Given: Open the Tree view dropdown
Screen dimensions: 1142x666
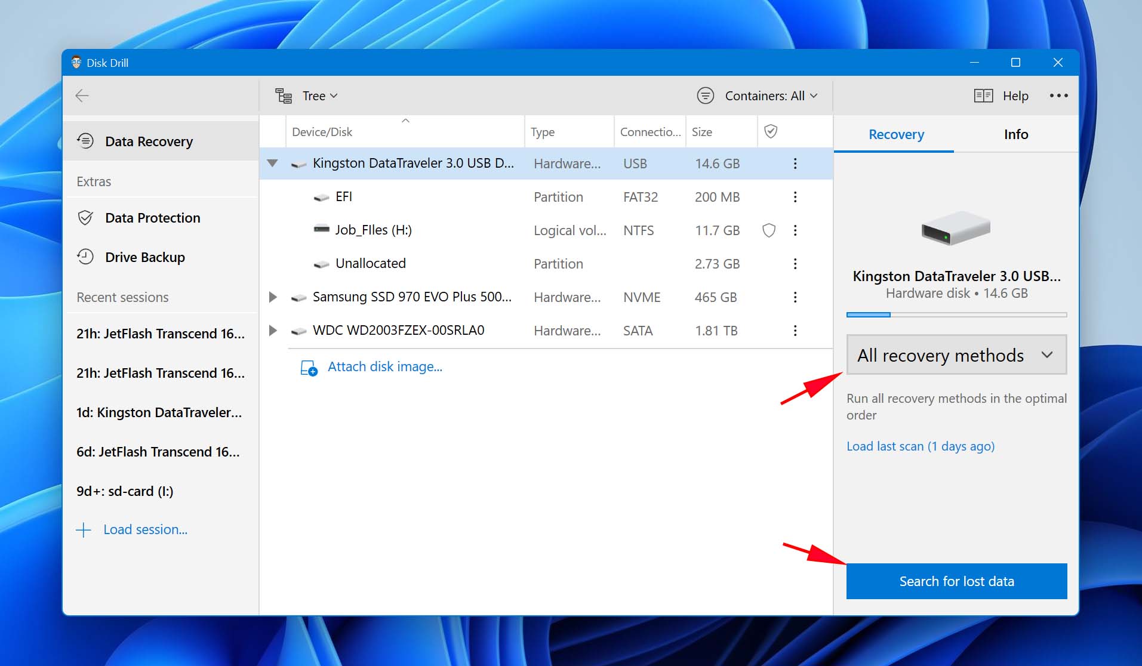Looking at the screenshot, I should pyautogui.click(x=320, y=95).
